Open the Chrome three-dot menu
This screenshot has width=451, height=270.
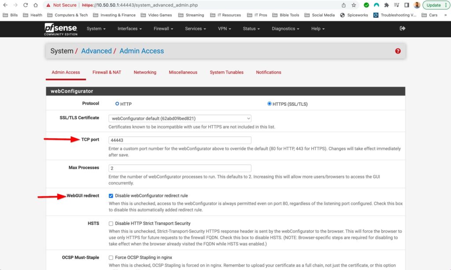(446, 5)
